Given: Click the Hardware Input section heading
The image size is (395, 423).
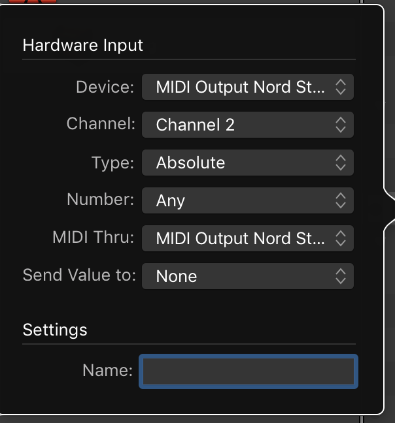Looking at the screenshot, I should coord(82,45).
